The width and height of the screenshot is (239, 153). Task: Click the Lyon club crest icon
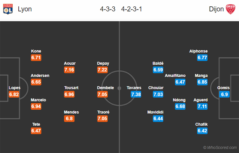pyautogui.click(x=8, y=9)
